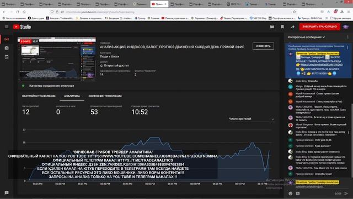This screenshot has width=353, height=199.
Task: Open Send feedback icon at sidebar bottom
Action: click(7, 193)
